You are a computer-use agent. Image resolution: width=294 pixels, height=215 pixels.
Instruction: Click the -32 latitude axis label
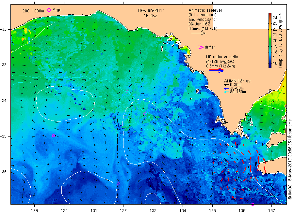(5, 29)
